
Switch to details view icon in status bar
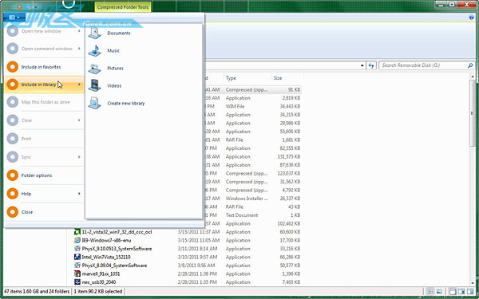(x=431, y=291)
